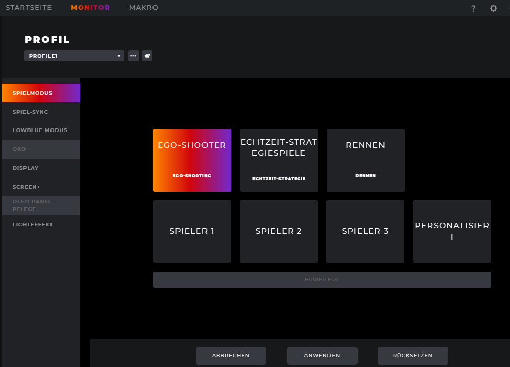Click the three-dots profile options icon
The image size is (510, 367).
133,56
